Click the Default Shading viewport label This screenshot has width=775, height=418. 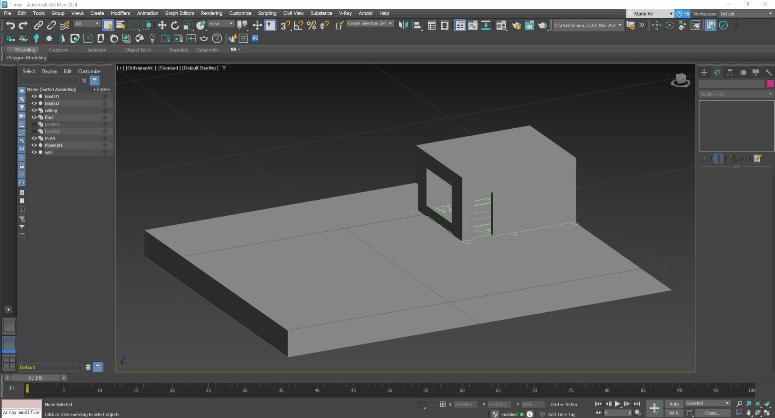[x=200, y=68]
